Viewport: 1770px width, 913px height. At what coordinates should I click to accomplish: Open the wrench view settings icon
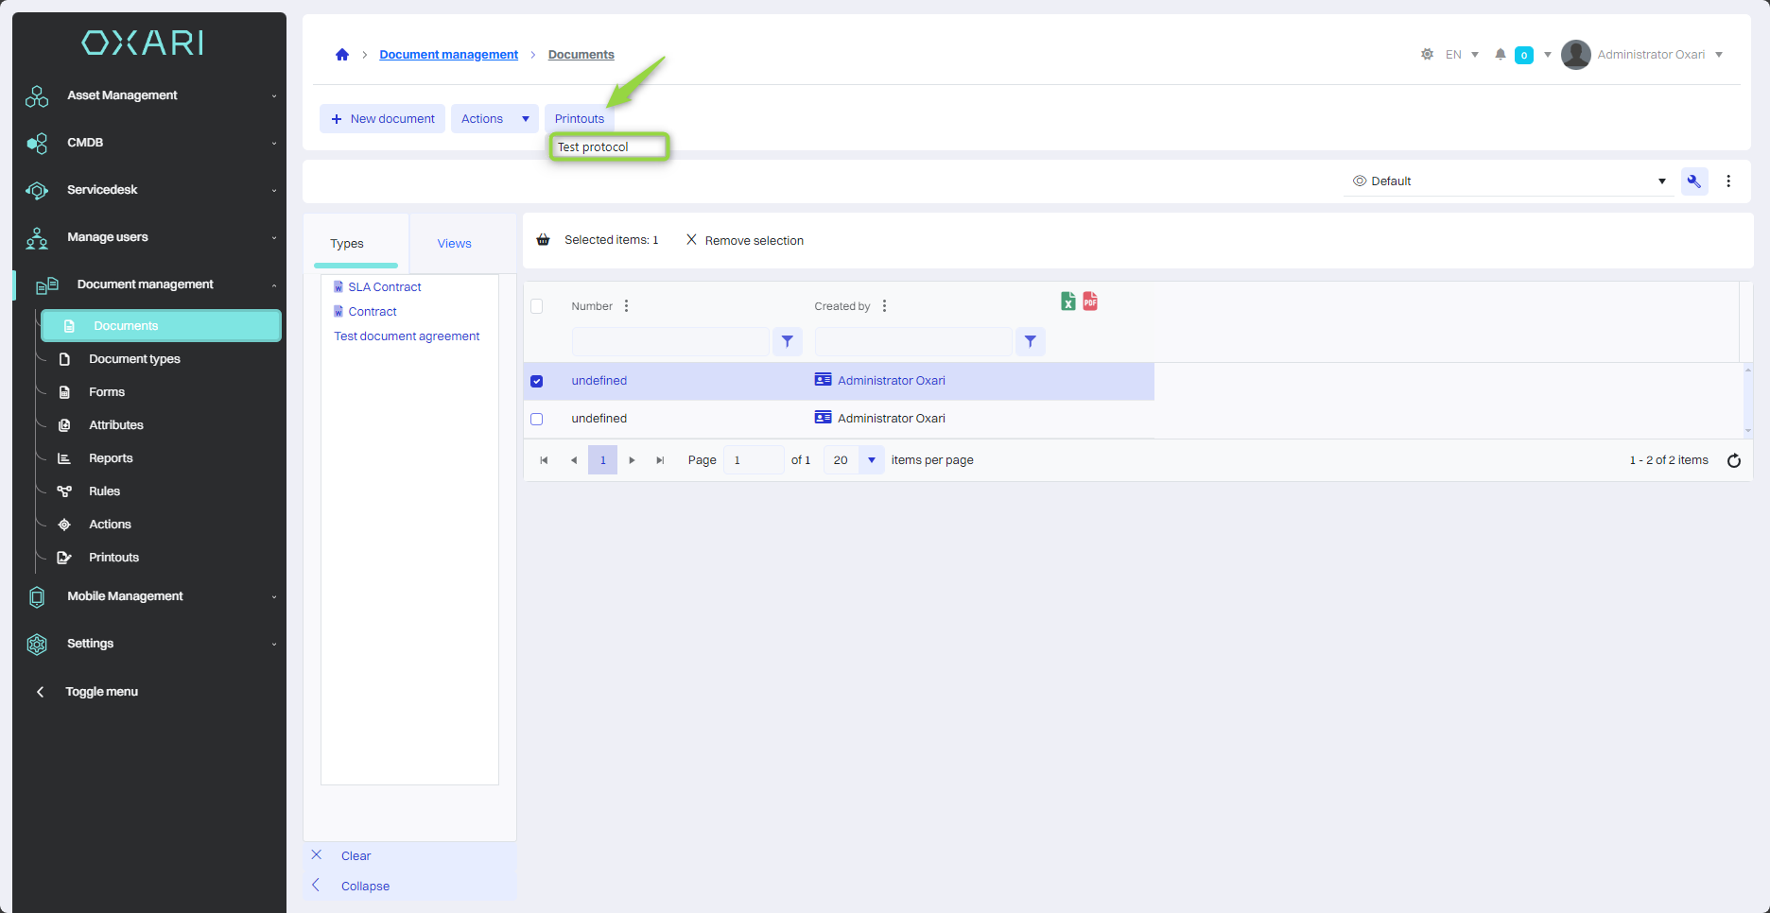tap(1693, 181)
